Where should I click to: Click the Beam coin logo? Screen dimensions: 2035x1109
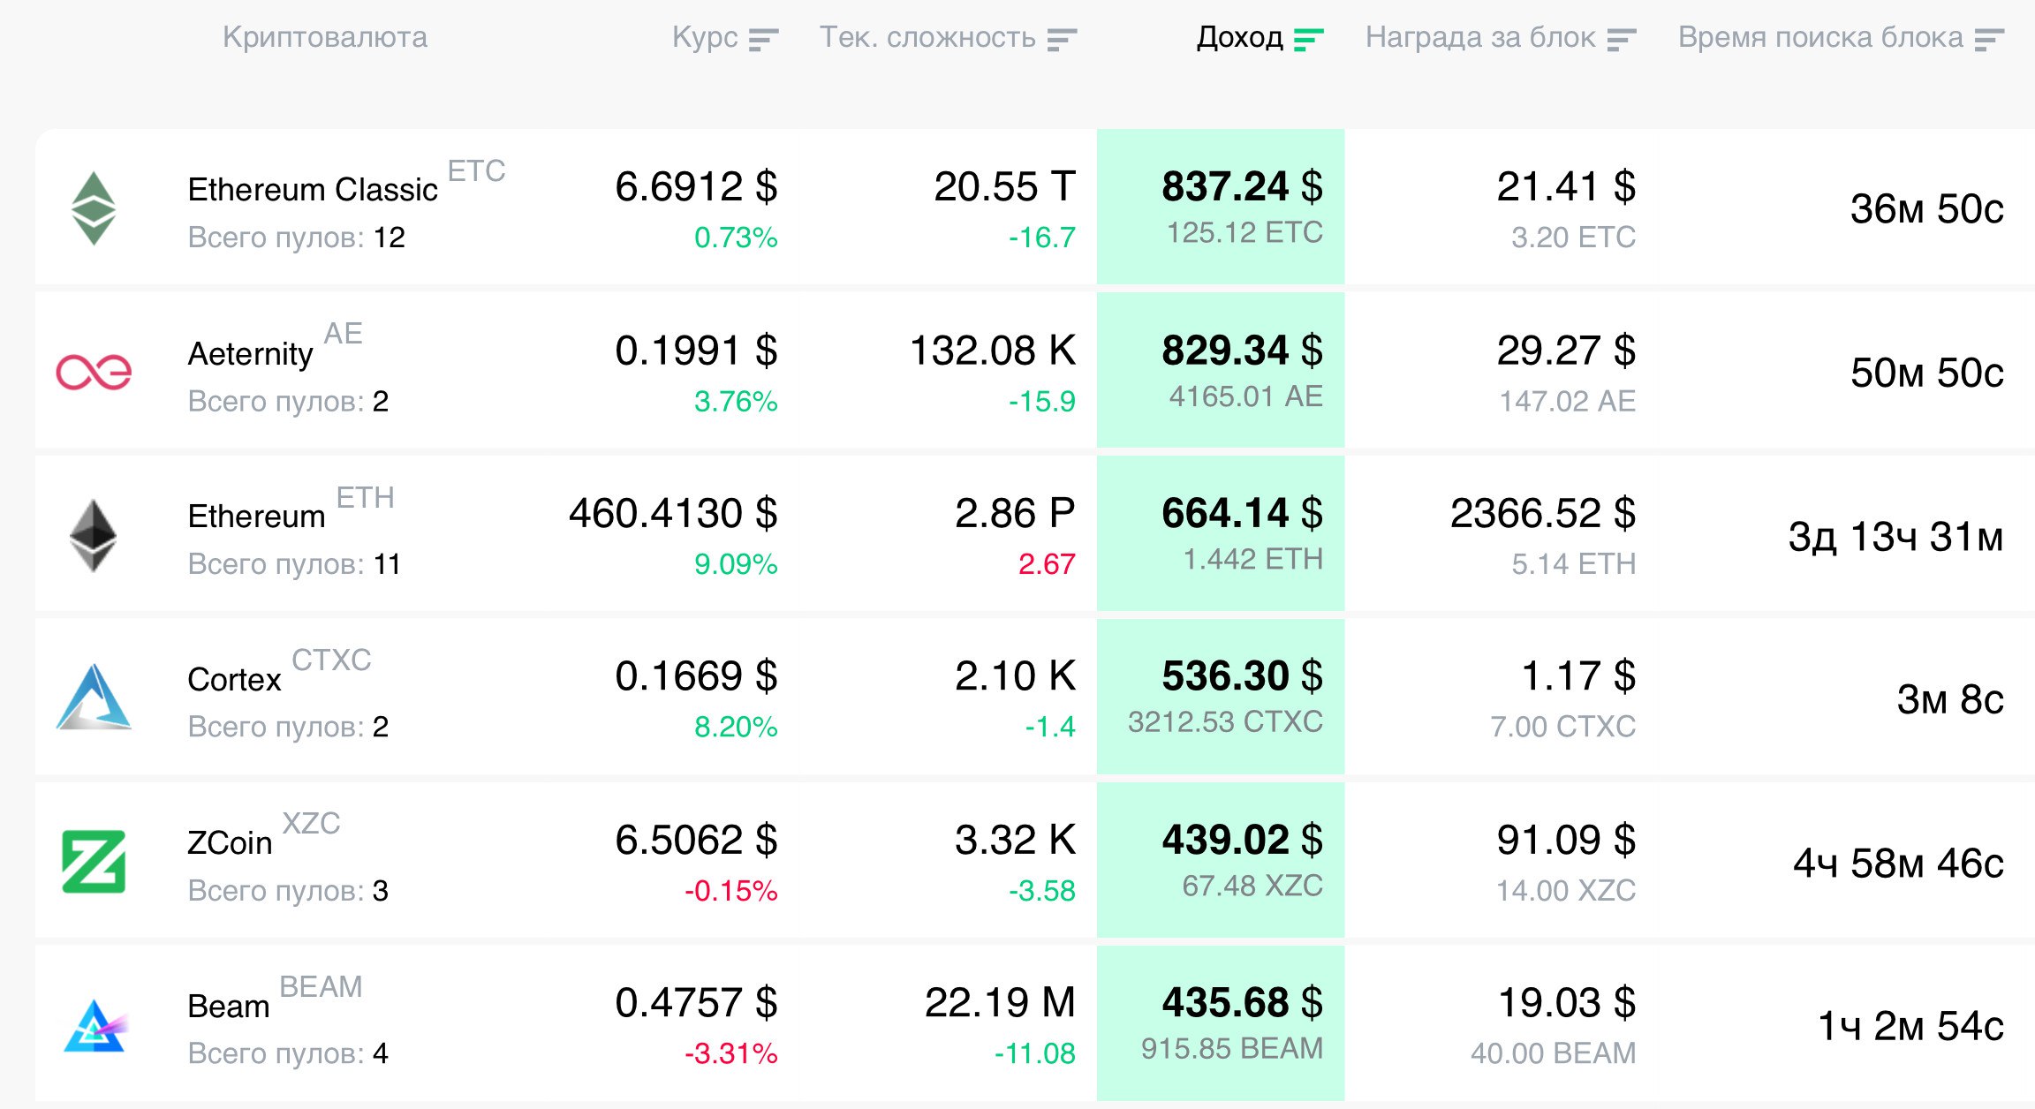coord(95,1026)
